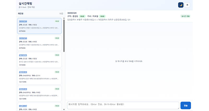Screen dimensions: 209x111
Task: Open order link 36592324 in 이호철's card
Action: tap(23, 21)
